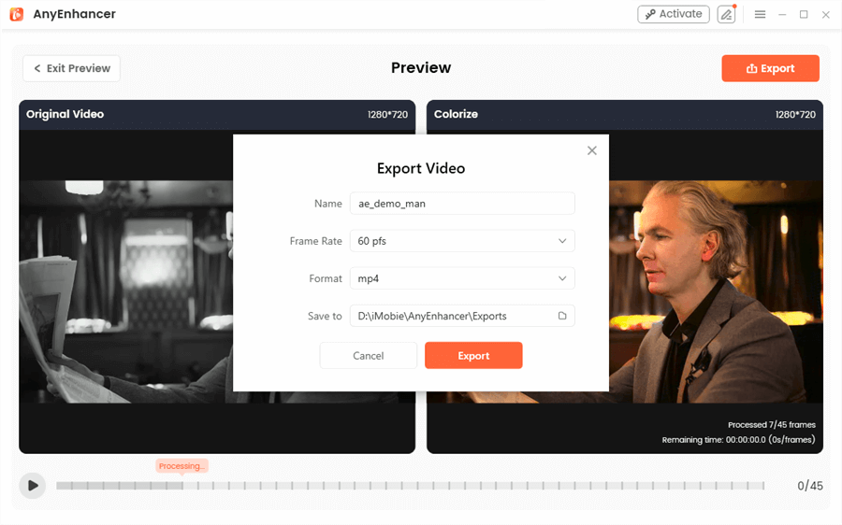Screen dimensions: 842x525
Task: Expand the Format mp4 dropdown
Action: tap(462, 278)
